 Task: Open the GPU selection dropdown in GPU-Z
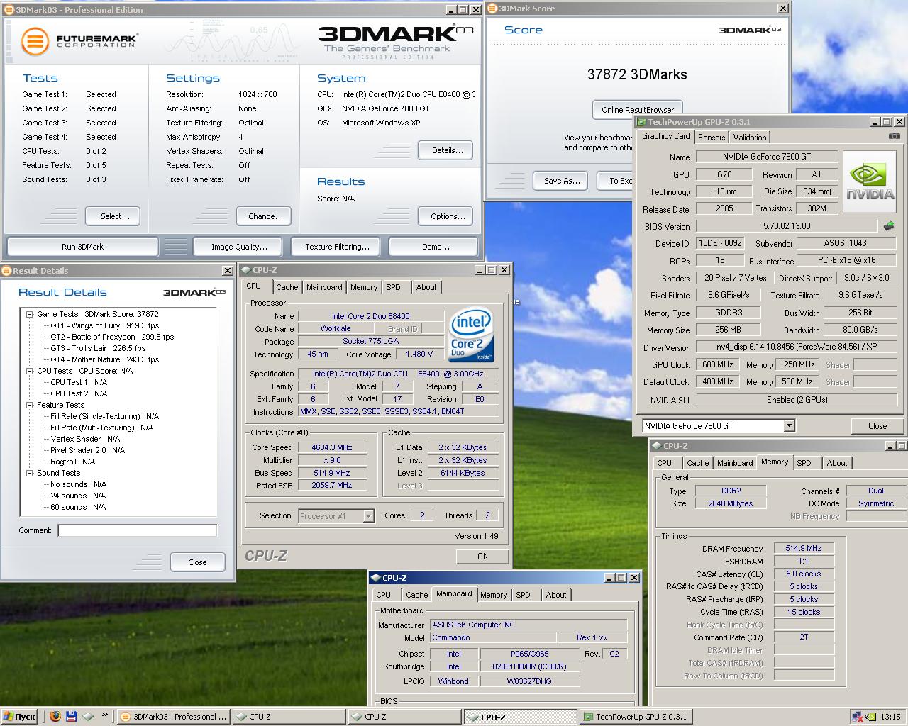[x=789, y=425]
